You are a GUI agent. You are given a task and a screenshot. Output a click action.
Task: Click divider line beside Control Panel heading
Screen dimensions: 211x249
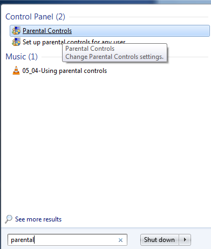point(139,17)
